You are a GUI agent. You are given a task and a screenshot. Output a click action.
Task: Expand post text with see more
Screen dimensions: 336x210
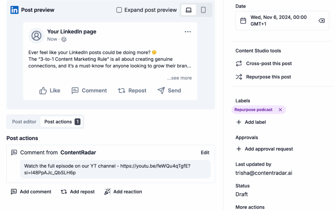[179, 78]
